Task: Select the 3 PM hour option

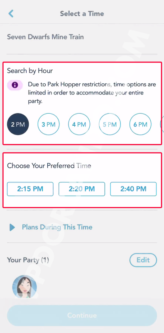Action: click(49, 124)
